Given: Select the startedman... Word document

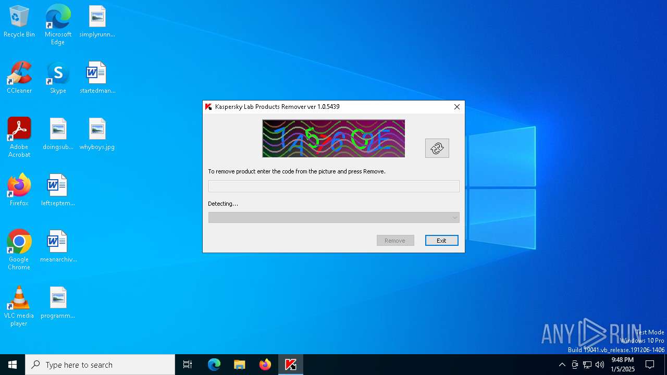Looking at the screenshot, I should (x=97, y=78).
